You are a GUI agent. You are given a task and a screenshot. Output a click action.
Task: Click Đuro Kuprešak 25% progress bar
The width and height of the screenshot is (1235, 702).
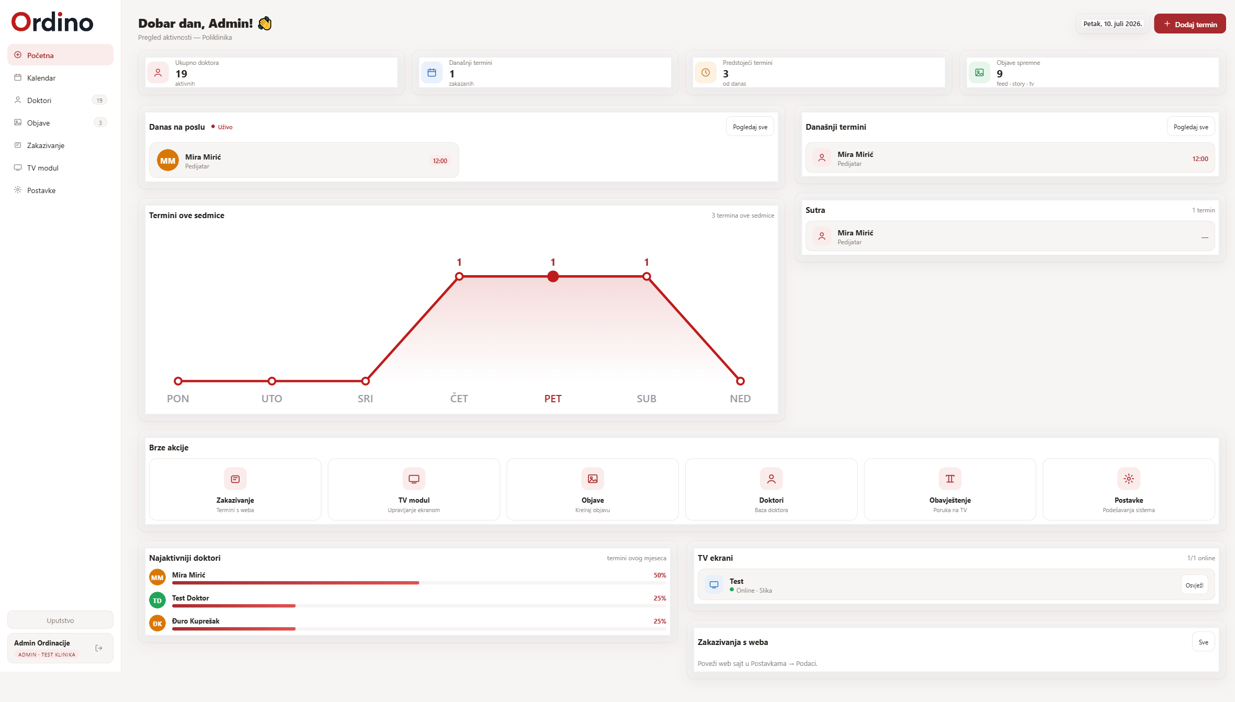point(419,628)
